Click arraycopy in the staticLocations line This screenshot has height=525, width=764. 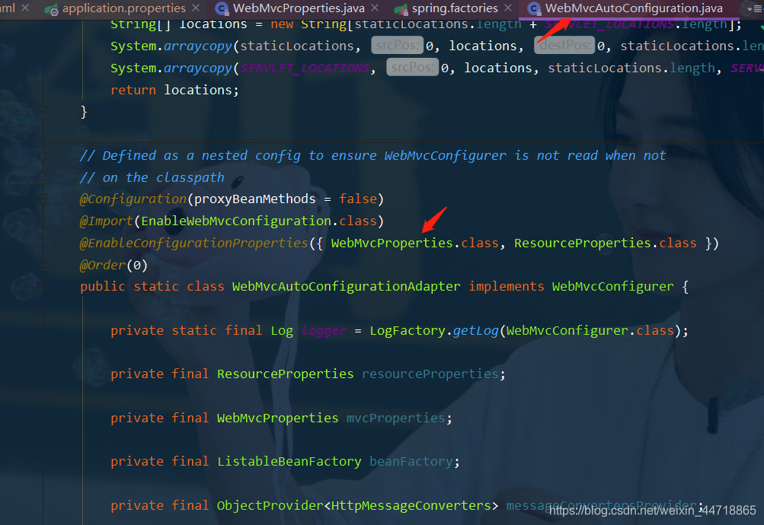[198, 46]
